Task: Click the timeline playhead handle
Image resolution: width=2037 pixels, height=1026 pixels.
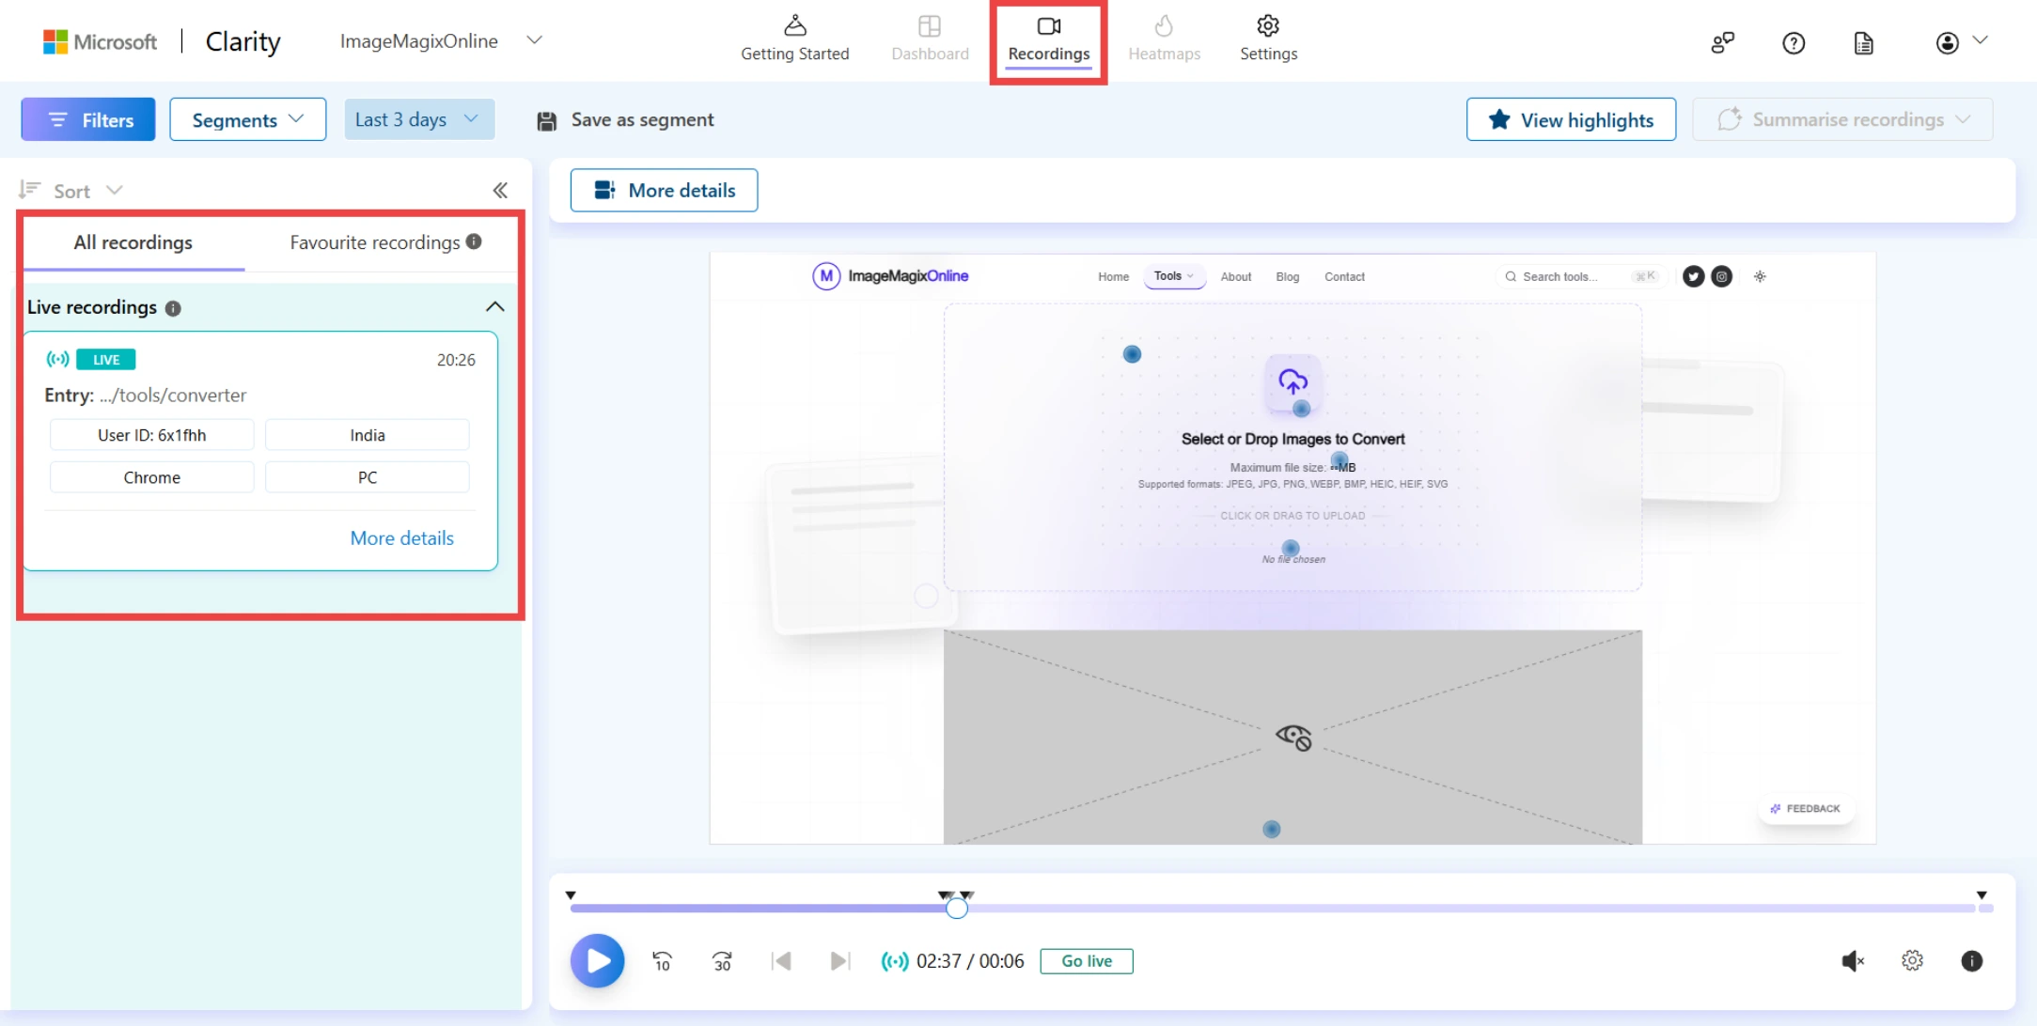Action: click(x=956, y=909)
